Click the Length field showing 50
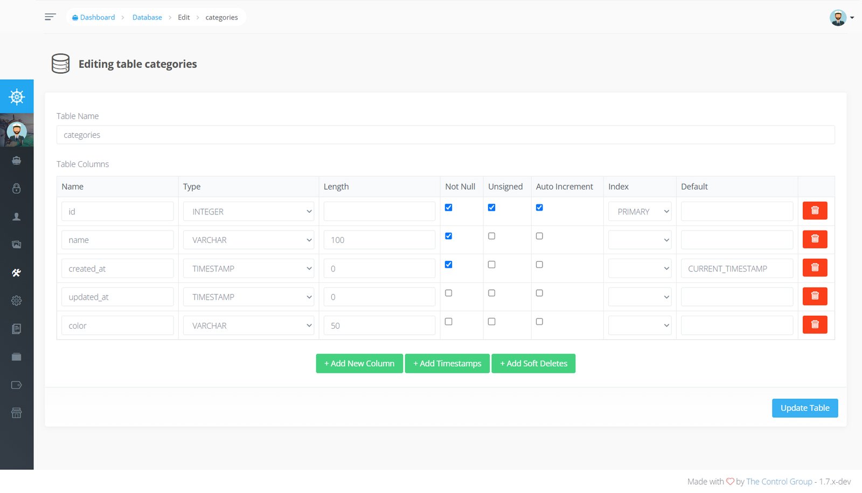Screen dimensions: 862x493 [379, 325]
